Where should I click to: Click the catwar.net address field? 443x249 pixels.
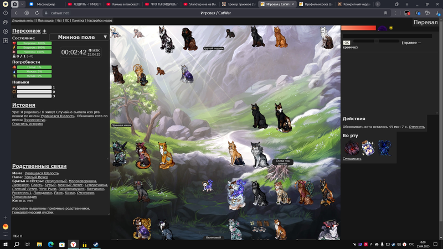[60, 13]
